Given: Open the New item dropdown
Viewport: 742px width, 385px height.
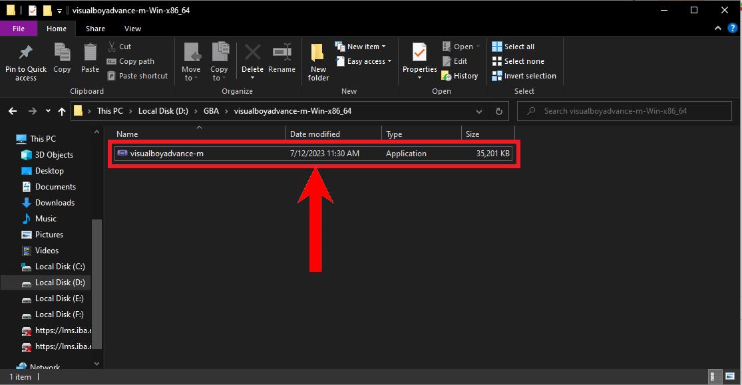Looking at the screenshot, I should [360, 47].
